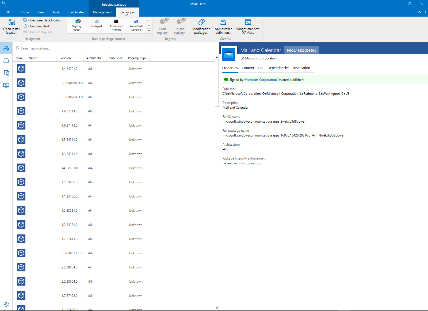Select the Developer ribbon tab
Image resolution: width=428 pixels, height=311 pixels.
click(128, 12)
